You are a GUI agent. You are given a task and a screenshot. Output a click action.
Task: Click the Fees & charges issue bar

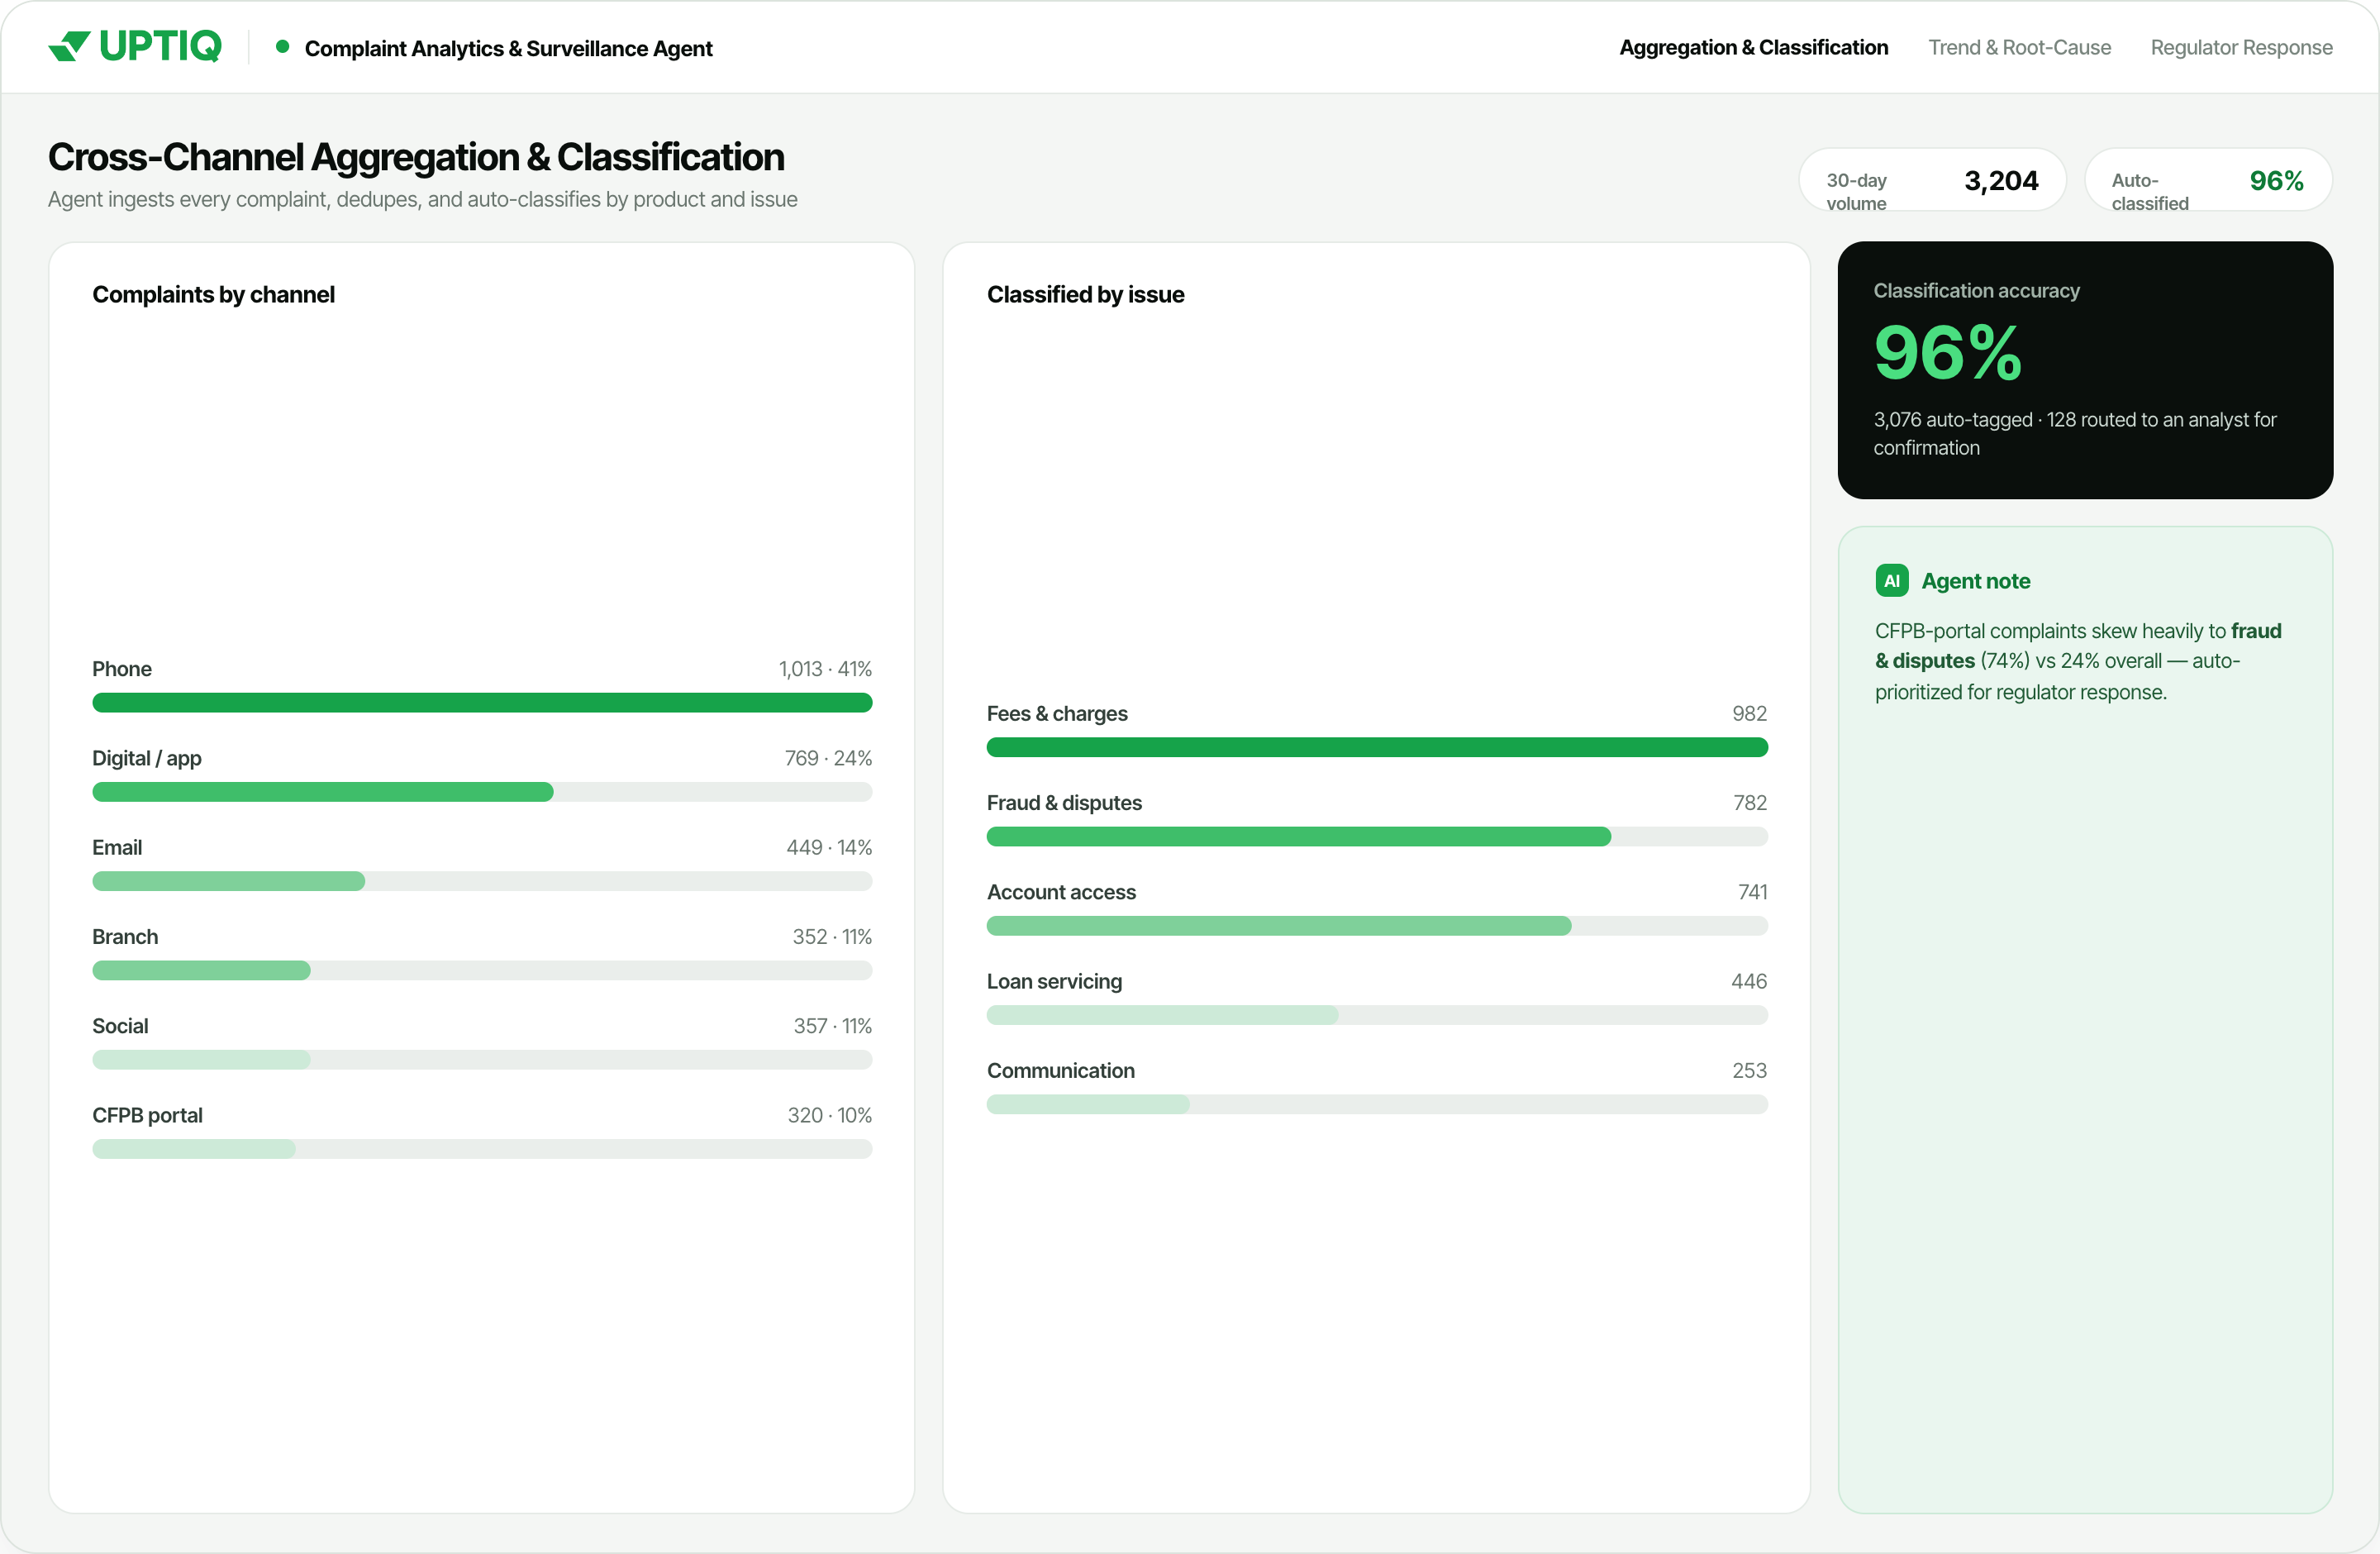pos(1377,747)
